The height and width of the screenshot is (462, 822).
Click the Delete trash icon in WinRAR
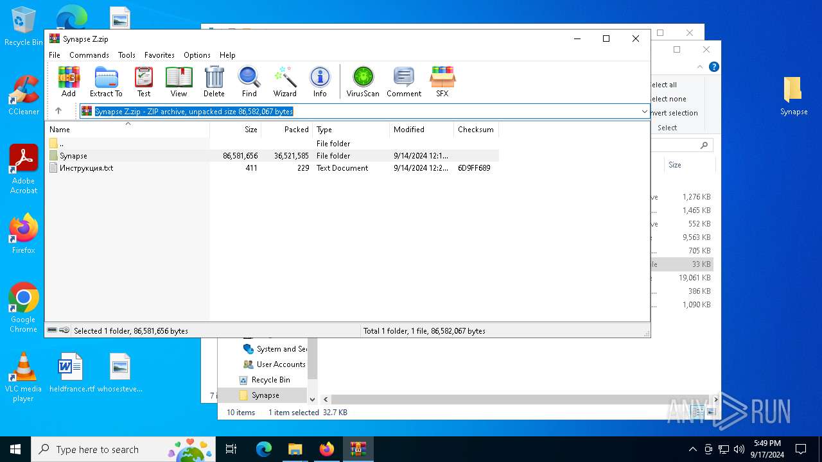[x=214, y=81]
